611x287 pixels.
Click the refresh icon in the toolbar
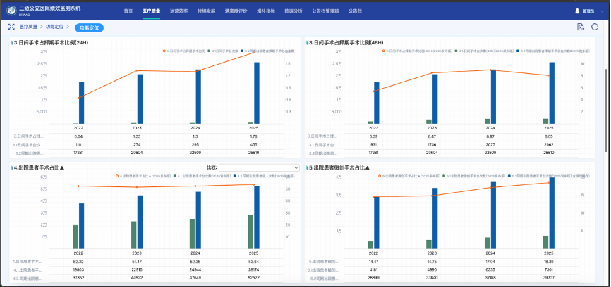pos(595,27)
